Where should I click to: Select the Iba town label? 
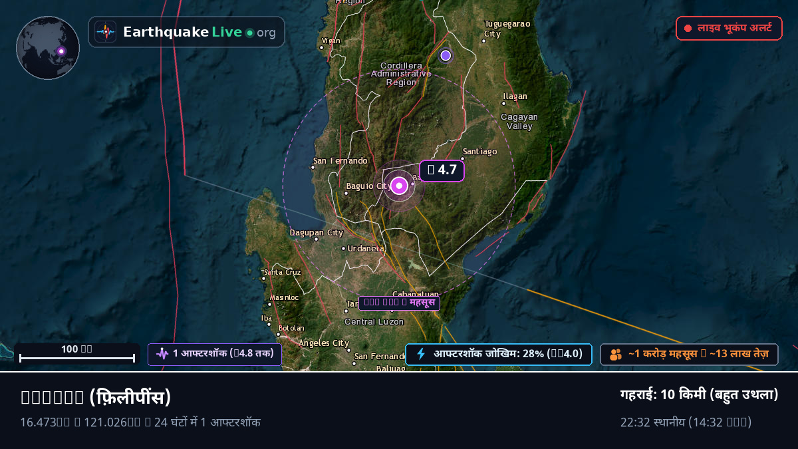[x=267, y=318]
